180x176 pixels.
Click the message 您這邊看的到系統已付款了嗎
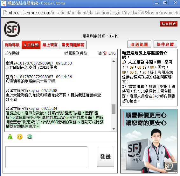31,81
